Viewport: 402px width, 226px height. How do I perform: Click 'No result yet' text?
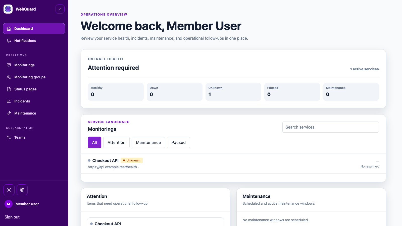point(370,166)
